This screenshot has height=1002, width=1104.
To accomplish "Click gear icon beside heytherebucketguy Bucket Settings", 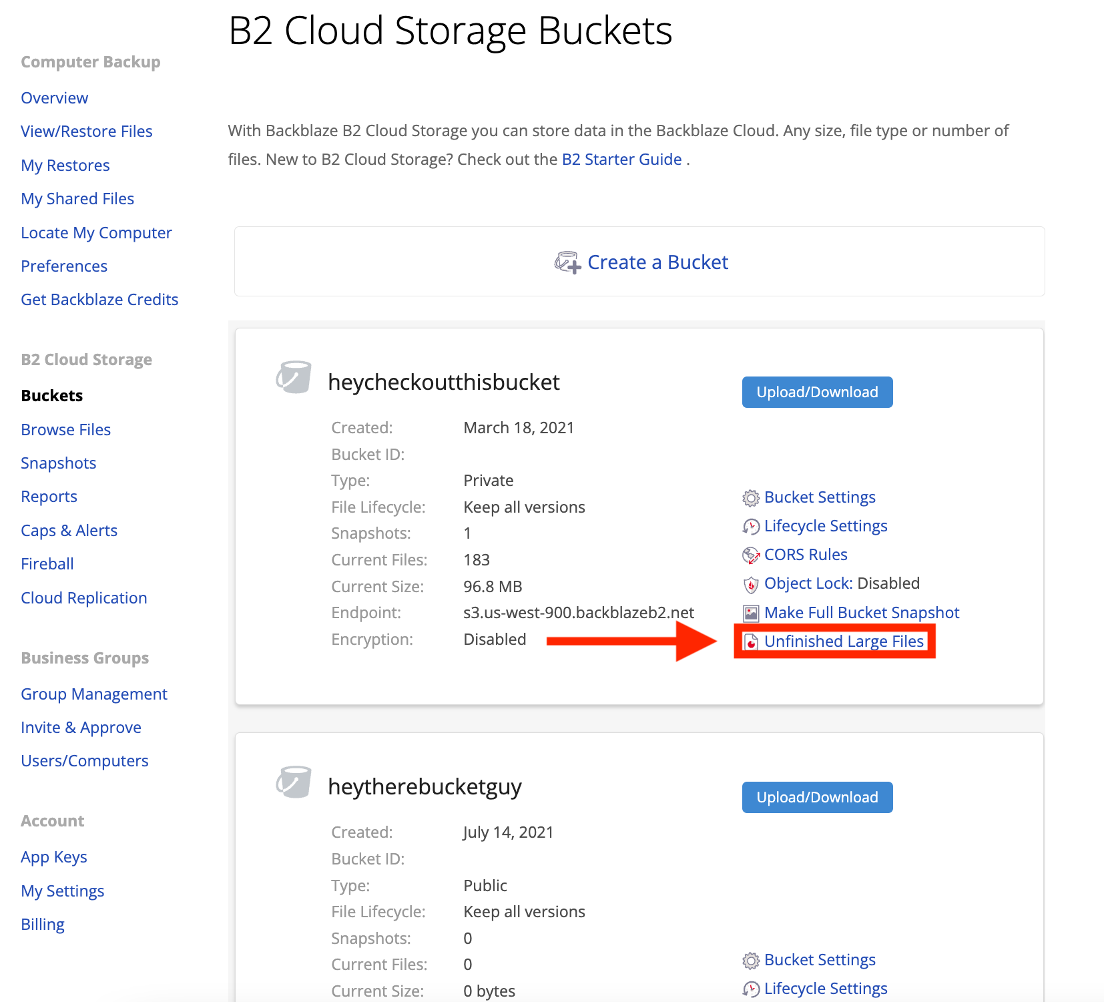I will [x=751, y=961].
